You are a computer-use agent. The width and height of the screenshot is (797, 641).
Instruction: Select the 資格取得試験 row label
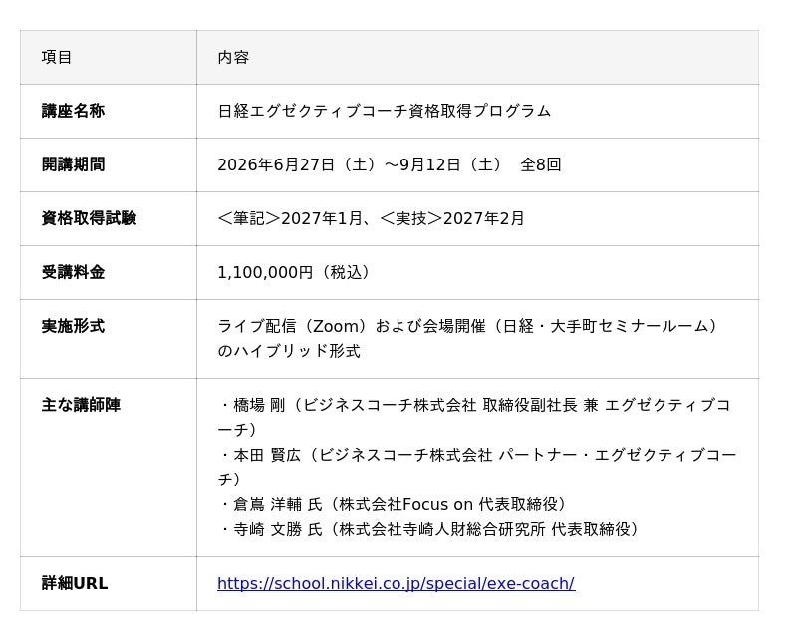tap(89, 218)
